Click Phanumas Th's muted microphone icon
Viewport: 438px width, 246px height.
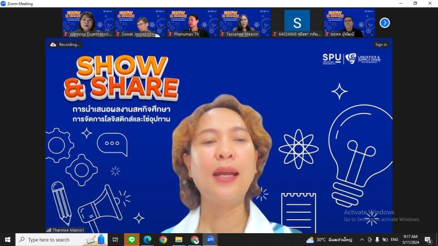pyautogui.click(x=170, y=34)
